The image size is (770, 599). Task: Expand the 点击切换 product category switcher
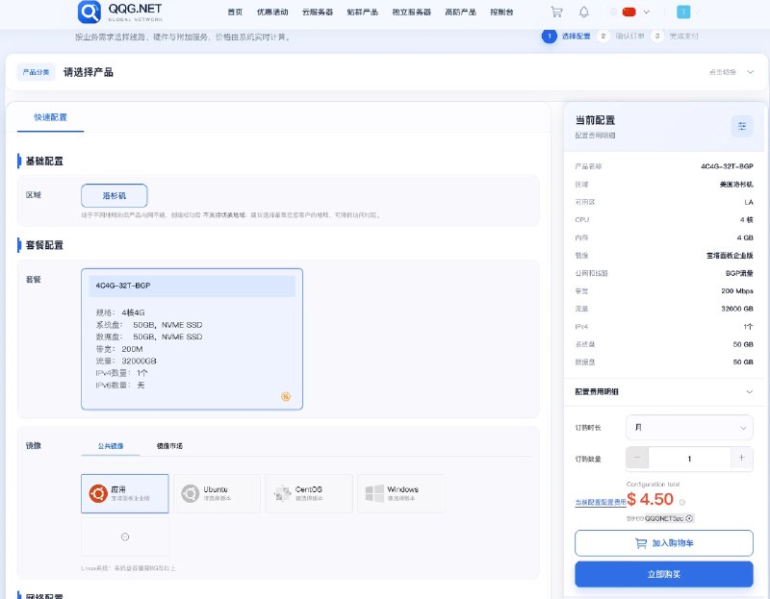click(731, 72)
